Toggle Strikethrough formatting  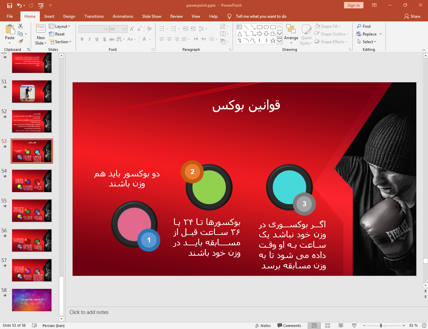[x=112, y=39]
